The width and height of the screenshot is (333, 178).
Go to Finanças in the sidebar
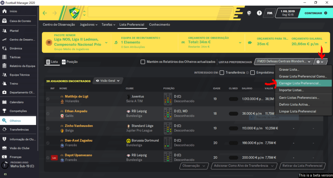[16, 157]
